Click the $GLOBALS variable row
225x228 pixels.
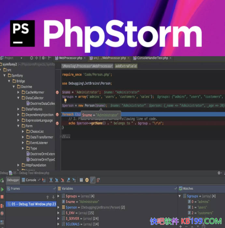point(80,224)
